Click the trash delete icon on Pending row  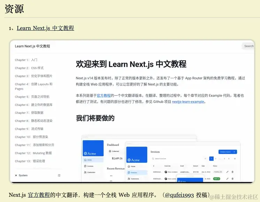tap(232, 172)
